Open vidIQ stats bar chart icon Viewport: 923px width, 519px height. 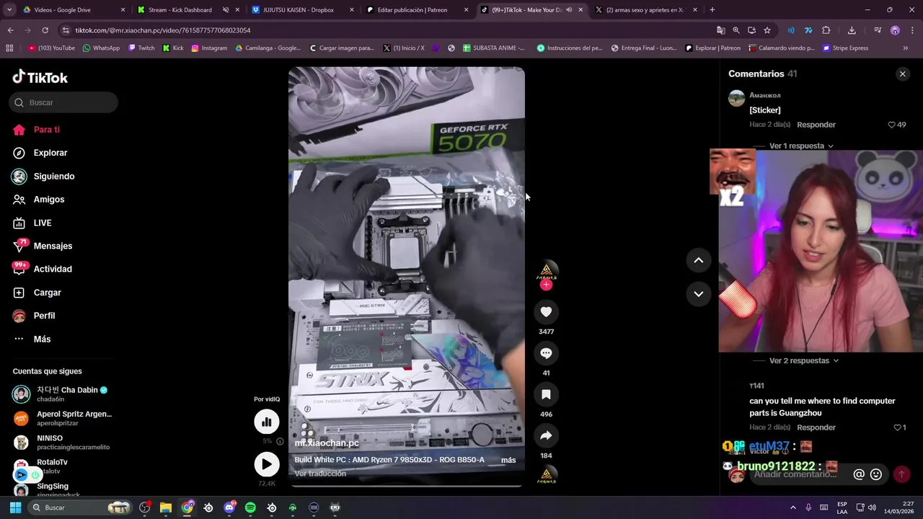pyautogui.click(x=267, y=422)
